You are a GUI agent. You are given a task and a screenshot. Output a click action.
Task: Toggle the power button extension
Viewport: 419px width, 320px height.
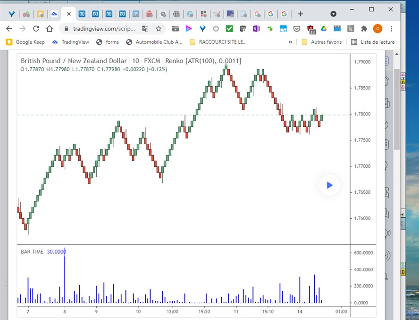216,29
